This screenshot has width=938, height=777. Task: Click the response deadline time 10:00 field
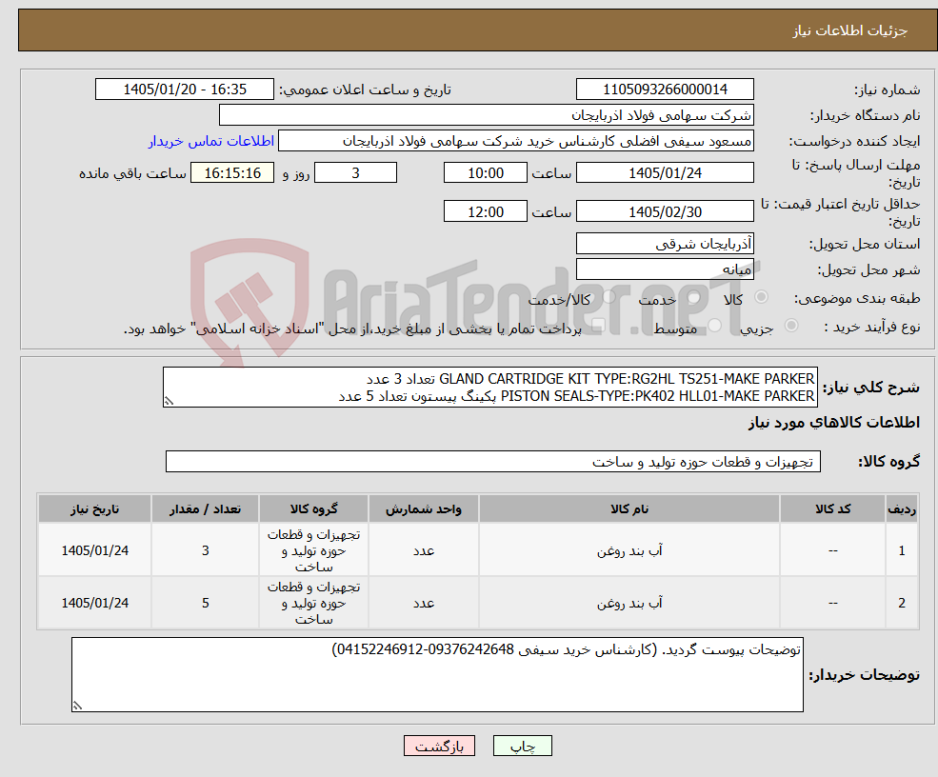point(485,173)
